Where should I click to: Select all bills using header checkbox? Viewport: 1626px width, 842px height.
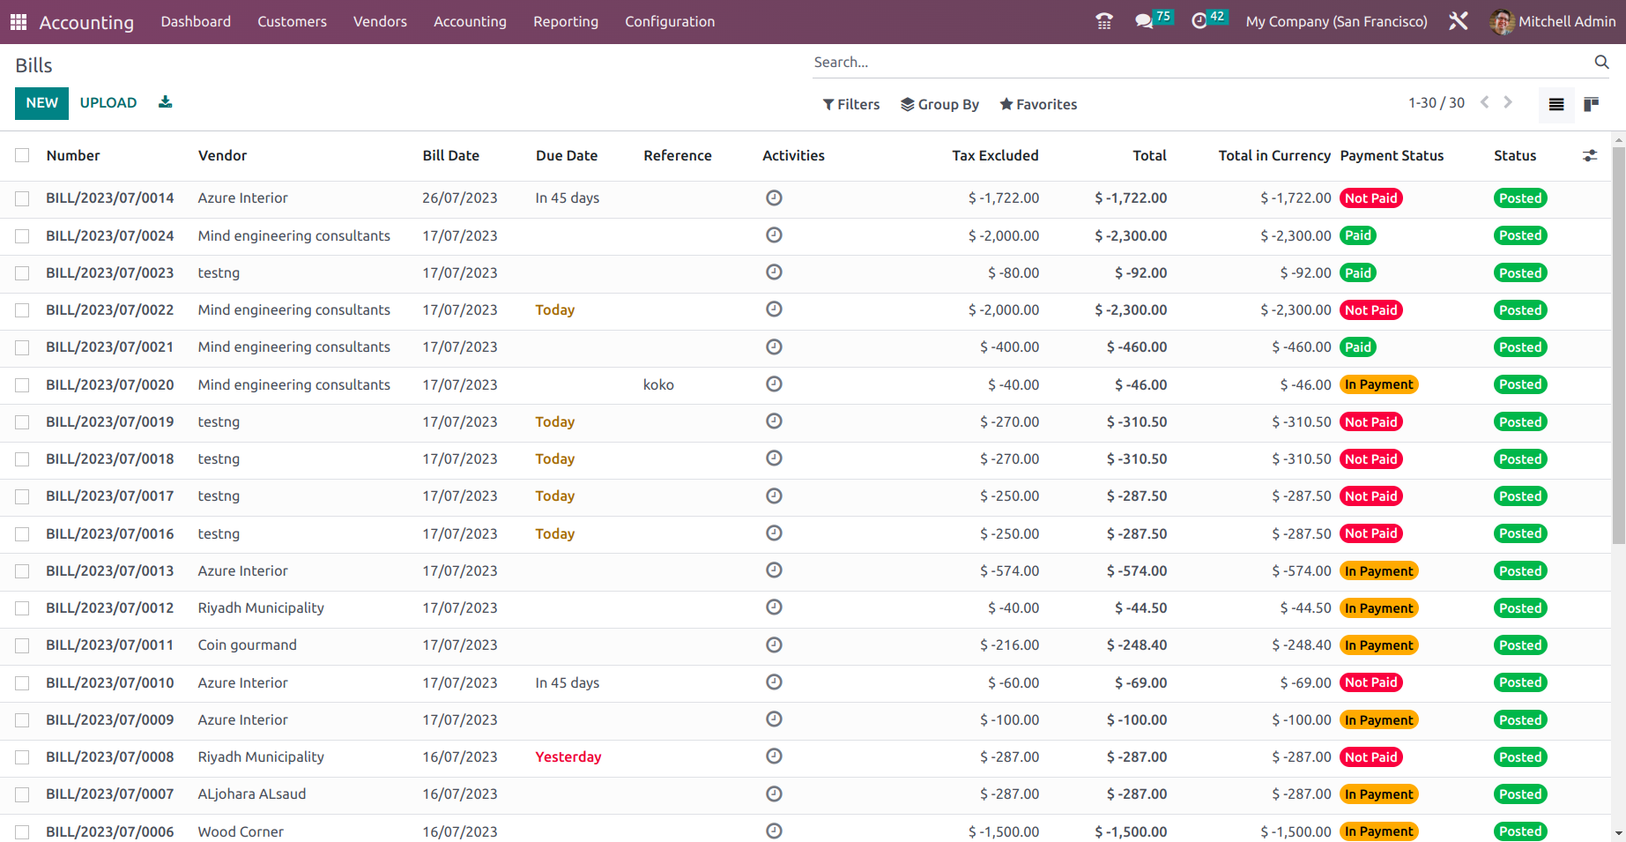[x=22, y=154]
